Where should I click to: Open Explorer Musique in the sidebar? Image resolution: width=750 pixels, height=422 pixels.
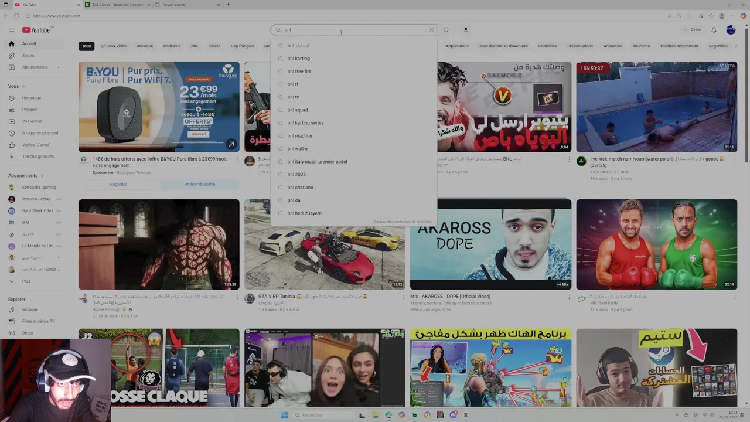pyautogui.click(x=36, y=309)
